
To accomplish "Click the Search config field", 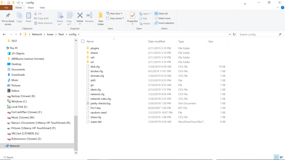I will (261, 34).
